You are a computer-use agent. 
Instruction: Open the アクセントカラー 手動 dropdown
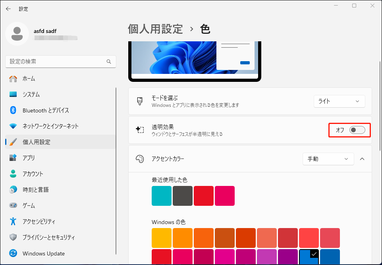(328, 159)
